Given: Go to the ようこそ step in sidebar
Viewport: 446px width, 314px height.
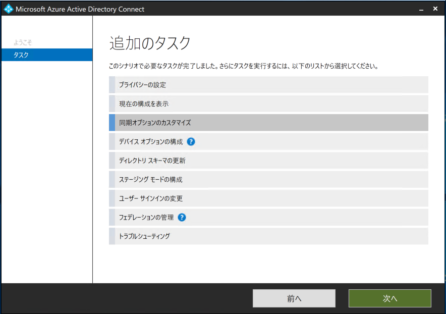Looking at the screenshot, I should 23,43.
